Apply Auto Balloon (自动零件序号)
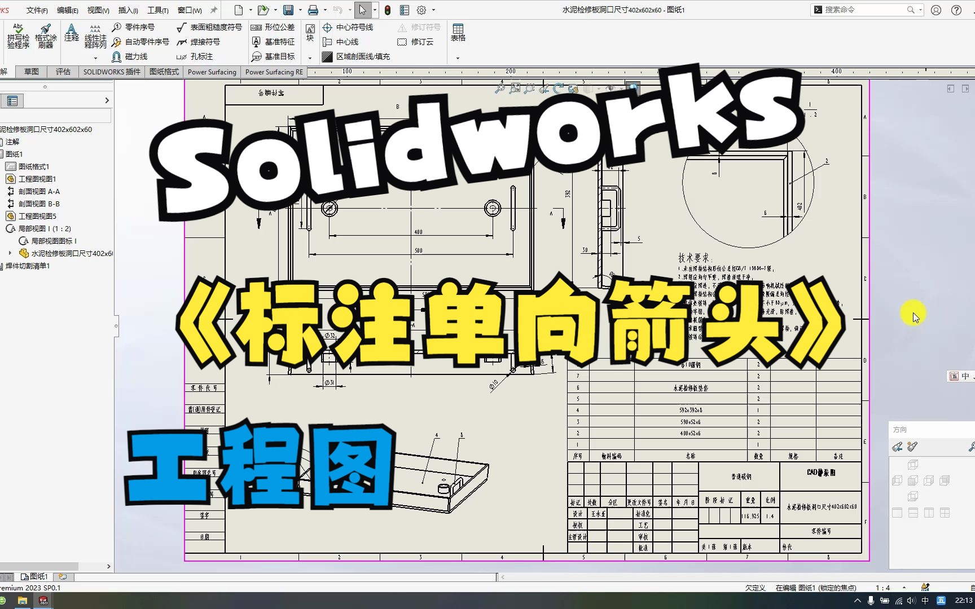Viewport: 975px width, 609px height. [x=140, y=42]
